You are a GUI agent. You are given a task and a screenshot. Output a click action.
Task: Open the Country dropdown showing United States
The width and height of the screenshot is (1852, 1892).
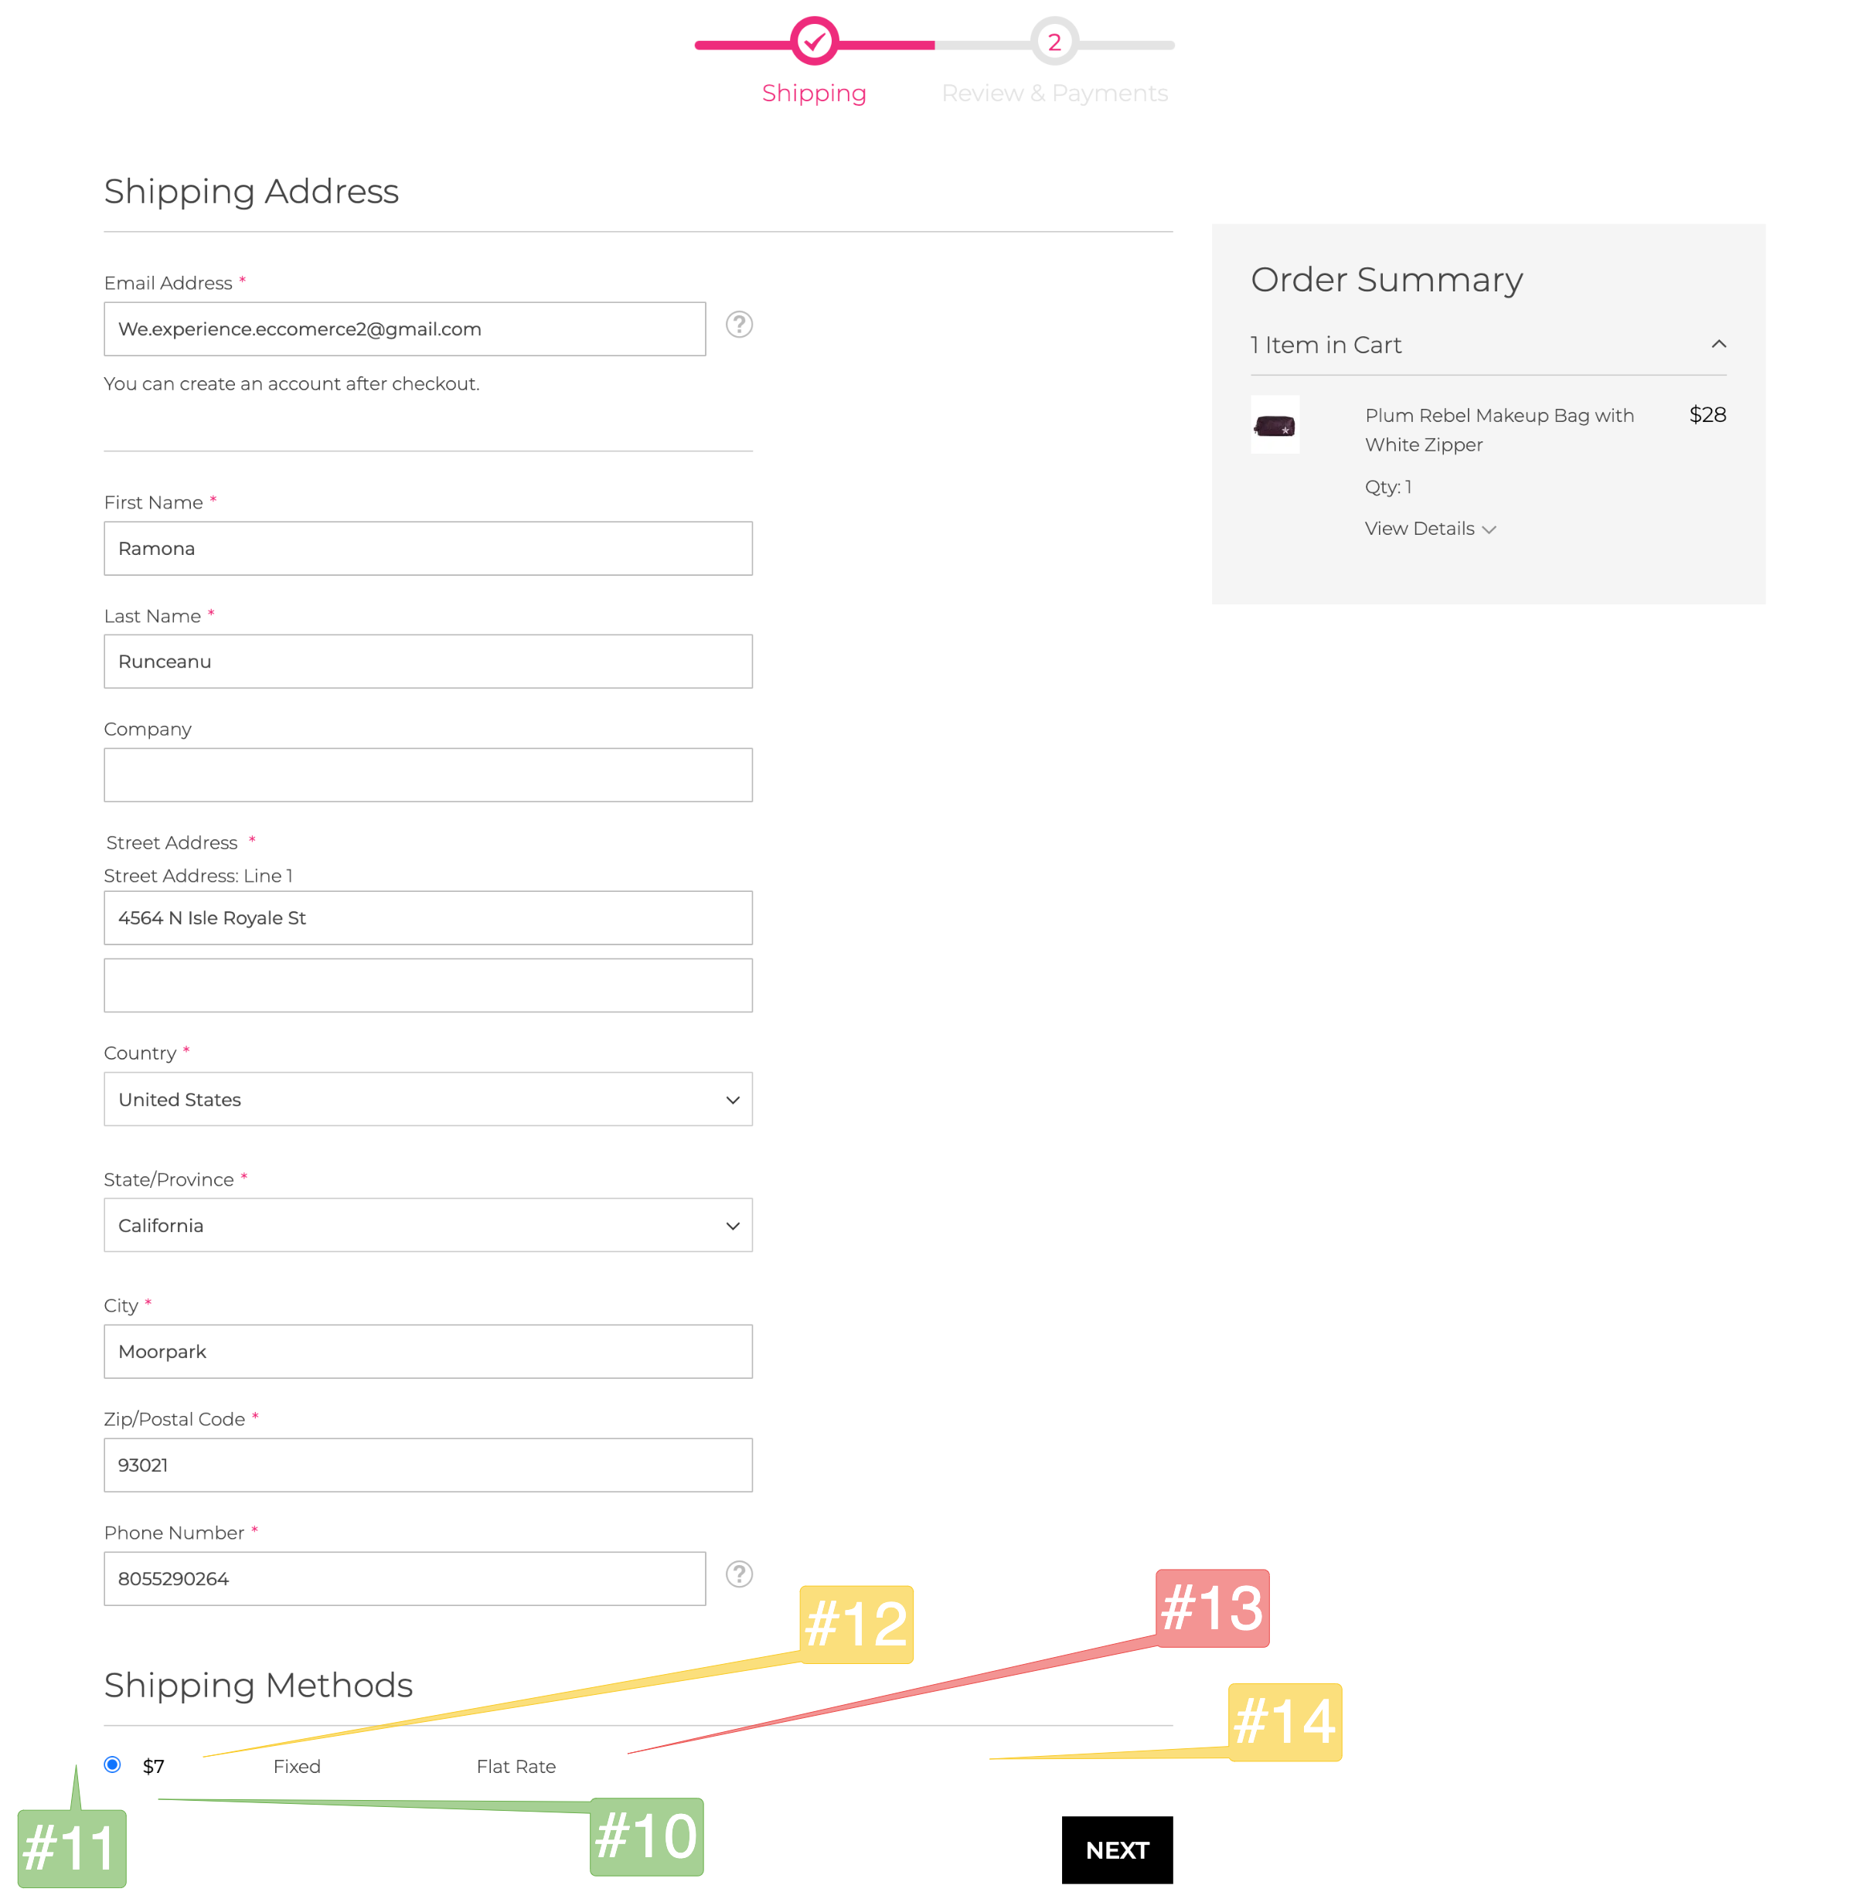(428, 1099)
